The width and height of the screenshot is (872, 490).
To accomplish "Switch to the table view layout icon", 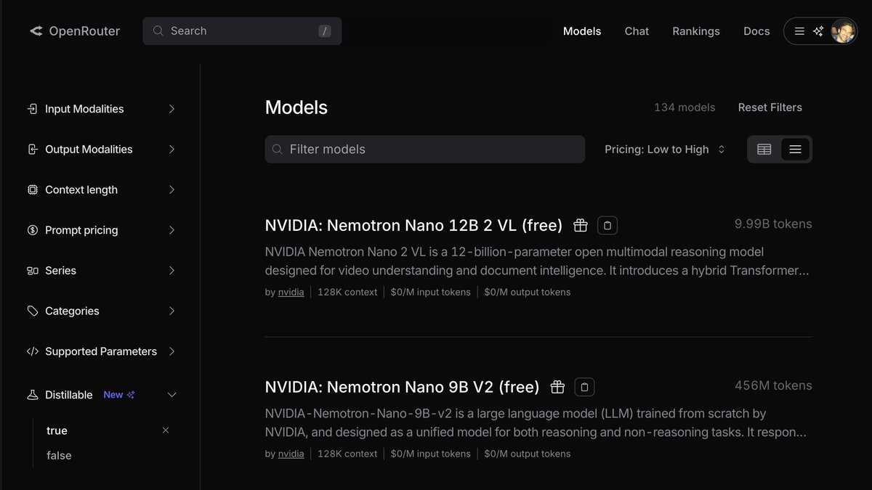I will [764, 149].
